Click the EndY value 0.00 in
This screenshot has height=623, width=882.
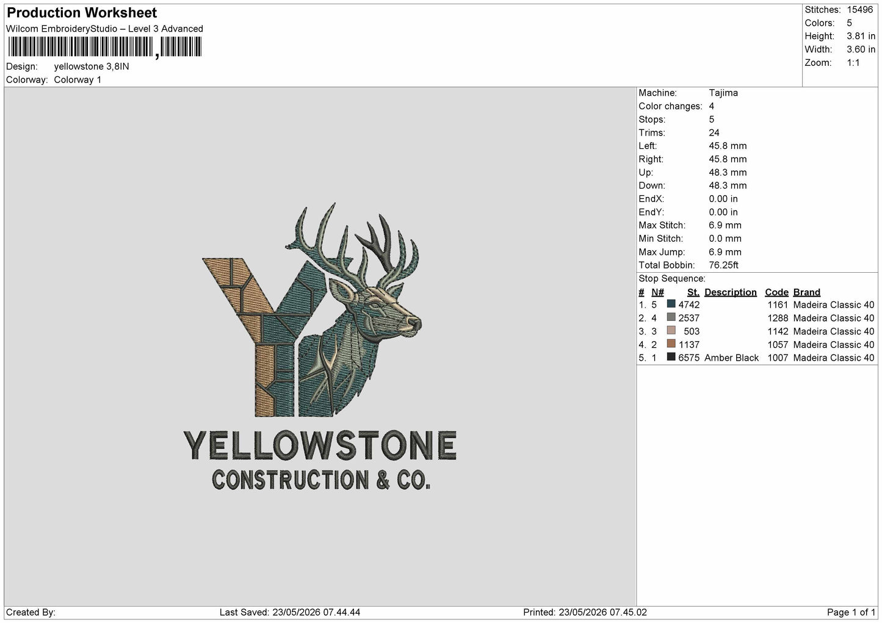(x=723, y=212)
